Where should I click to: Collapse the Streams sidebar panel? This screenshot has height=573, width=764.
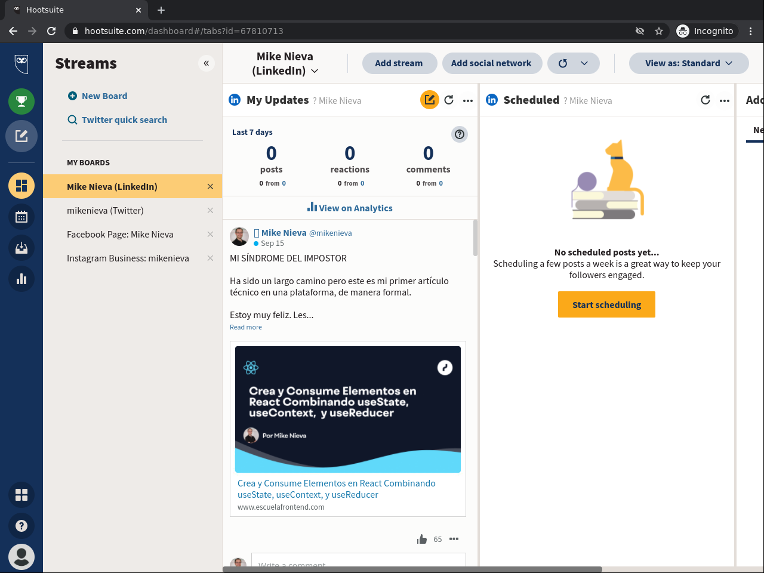tap(207, 63)
